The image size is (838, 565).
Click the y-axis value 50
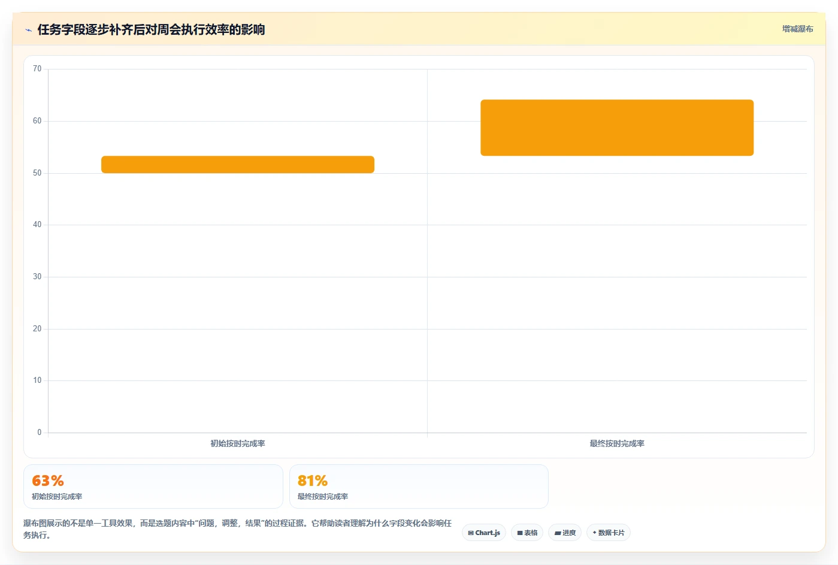point(37,173)
